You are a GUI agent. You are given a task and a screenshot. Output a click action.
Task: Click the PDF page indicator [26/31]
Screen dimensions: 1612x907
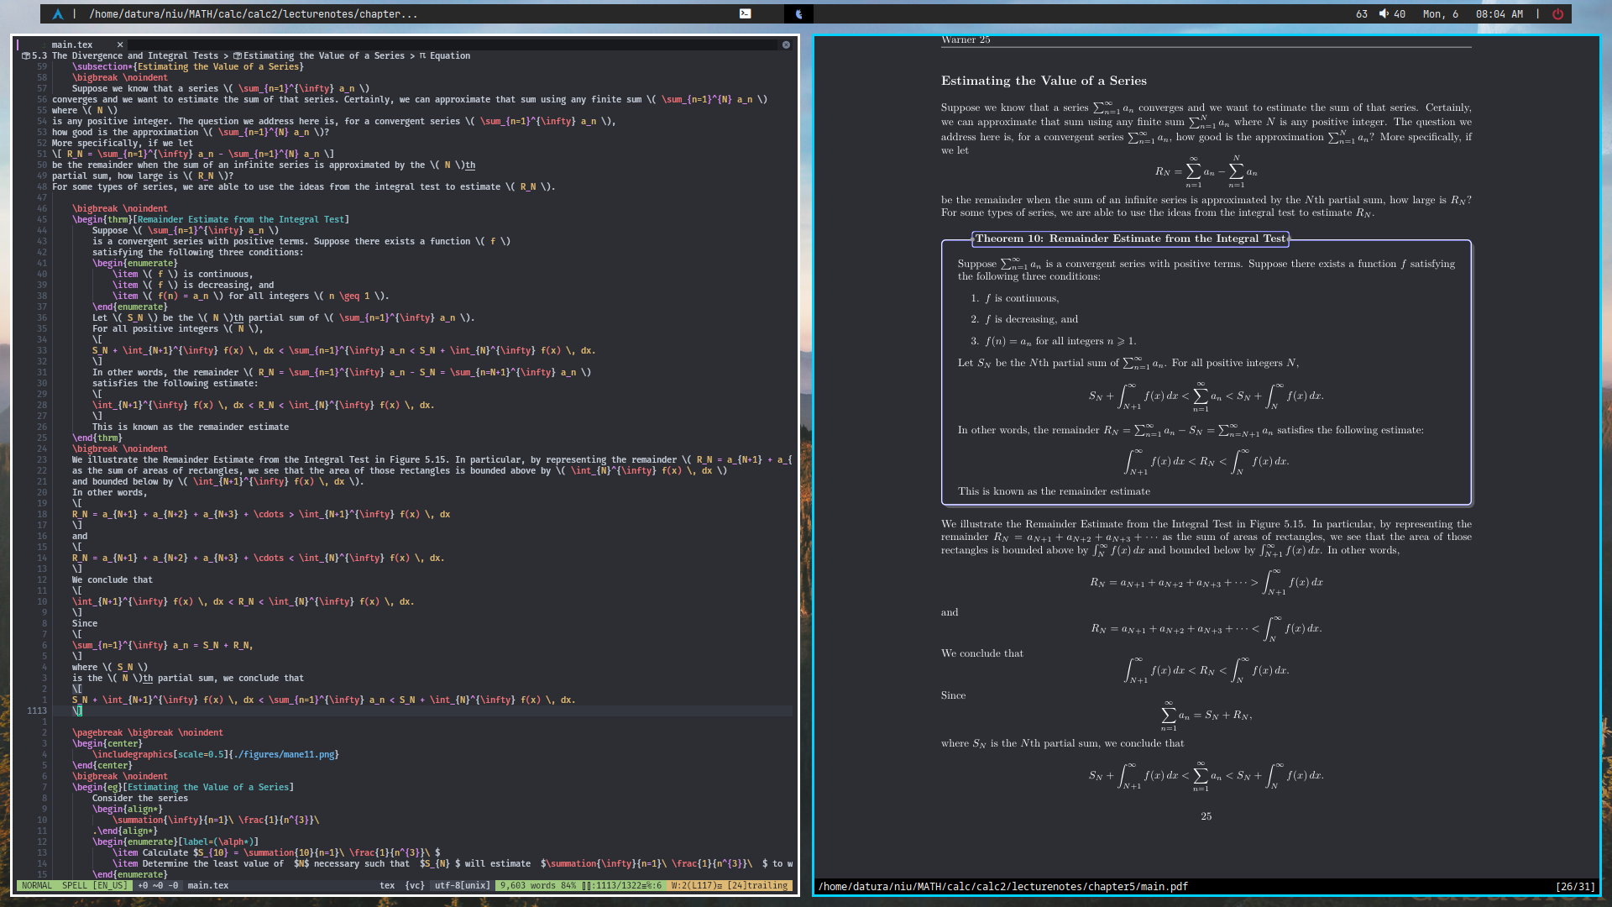pos(1574,886)
